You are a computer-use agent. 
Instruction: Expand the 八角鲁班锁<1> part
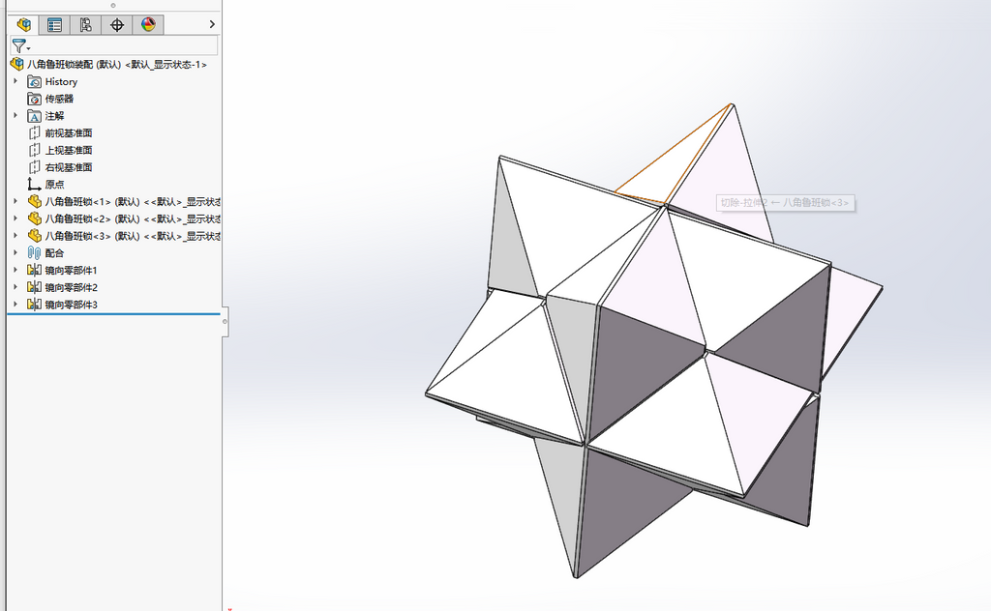tap(15, 201)
